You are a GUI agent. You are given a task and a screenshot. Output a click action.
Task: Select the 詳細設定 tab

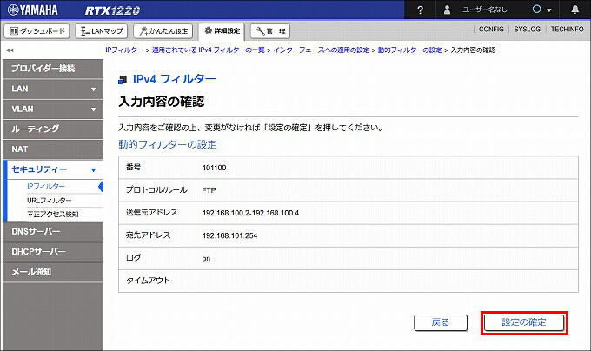222,31
